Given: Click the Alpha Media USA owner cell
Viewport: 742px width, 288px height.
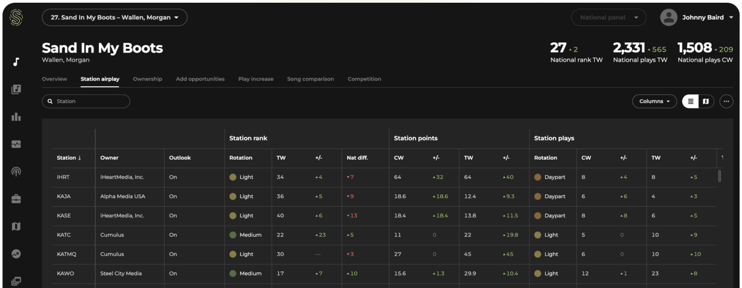Looking at the screenshot, I should point(123,196).
